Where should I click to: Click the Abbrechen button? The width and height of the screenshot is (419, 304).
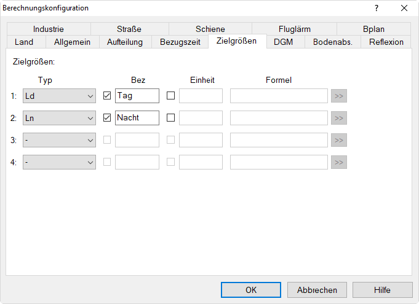click(317, 290)
